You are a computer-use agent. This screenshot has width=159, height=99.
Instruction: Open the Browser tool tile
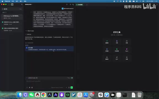point(107,50)
